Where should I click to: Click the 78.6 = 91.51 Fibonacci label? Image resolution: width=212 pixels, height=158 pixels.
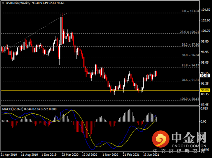pyautogui.click(x=190, y=80)
